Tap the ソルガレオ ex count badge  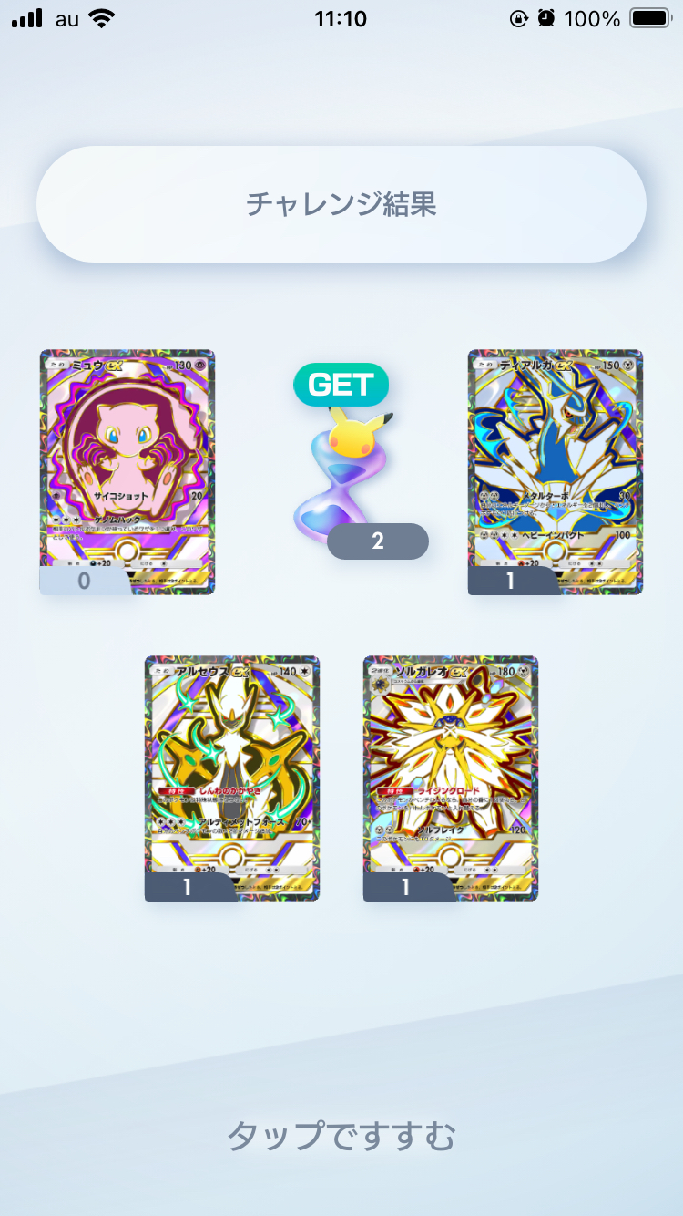tap(407, 887)
